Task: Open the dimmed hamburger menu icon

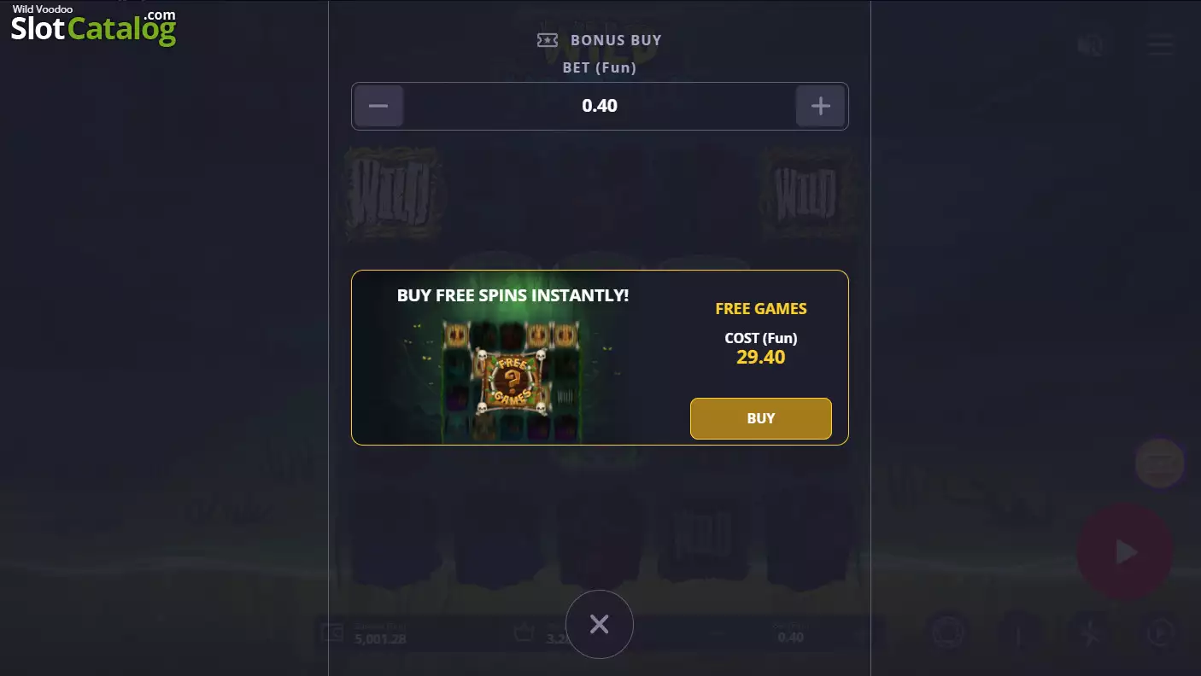Action: [x=1161, y=44]
